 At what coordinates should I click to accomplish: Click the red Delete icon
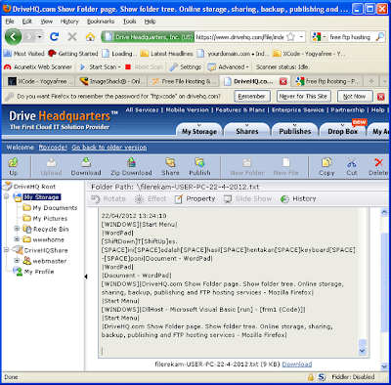378,166
